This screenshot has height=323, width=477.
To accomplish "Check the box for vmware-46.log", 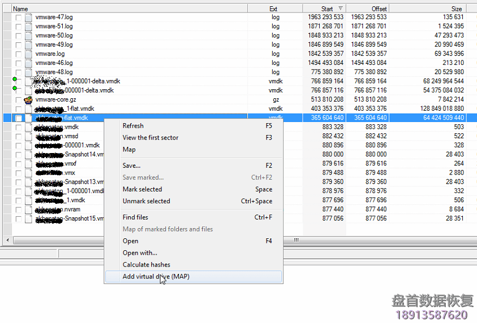I will pyautogui.click(x=19, y=63).
